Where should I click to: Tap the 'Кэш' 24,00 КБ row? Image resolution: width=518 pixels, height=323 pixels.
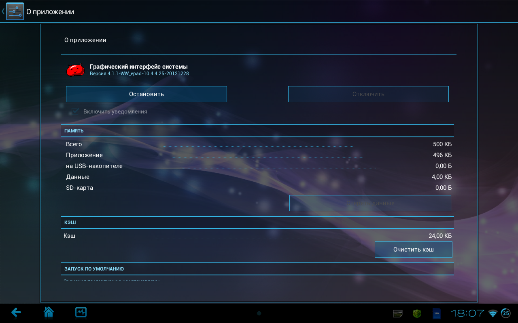tap(257, 236)
